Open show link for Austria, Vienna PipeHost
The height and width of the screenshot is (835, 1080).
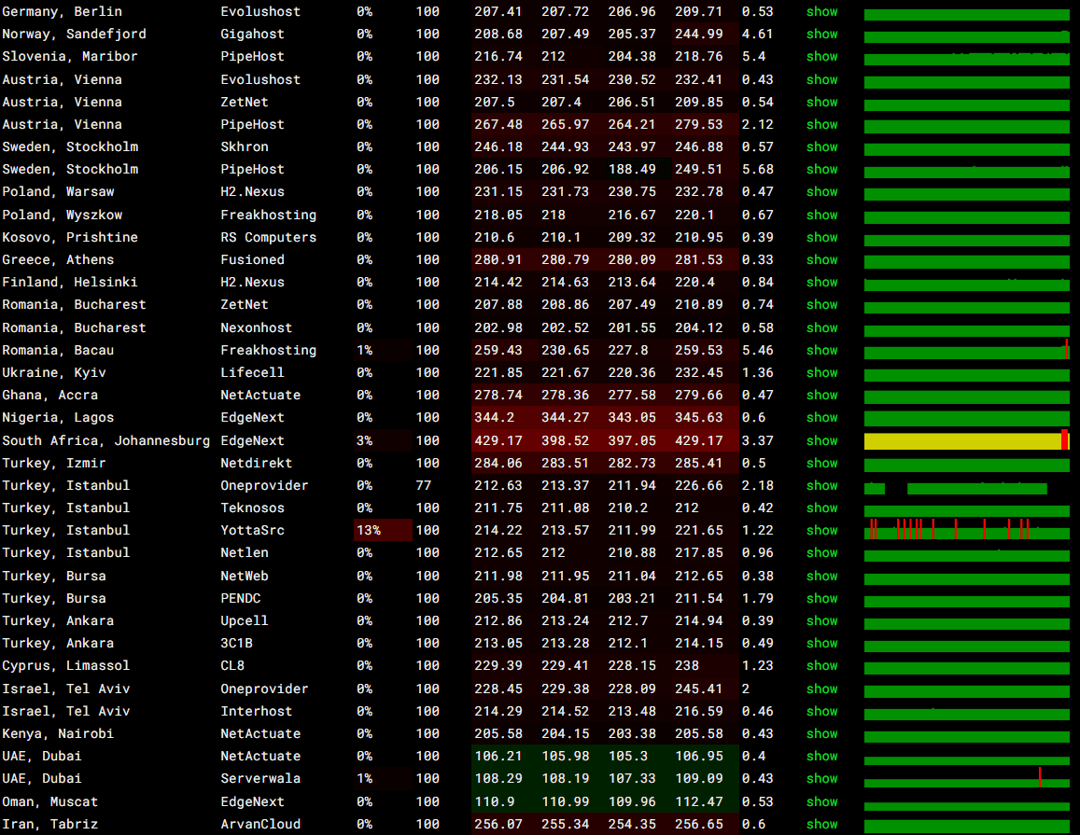[x=821, y=125]
